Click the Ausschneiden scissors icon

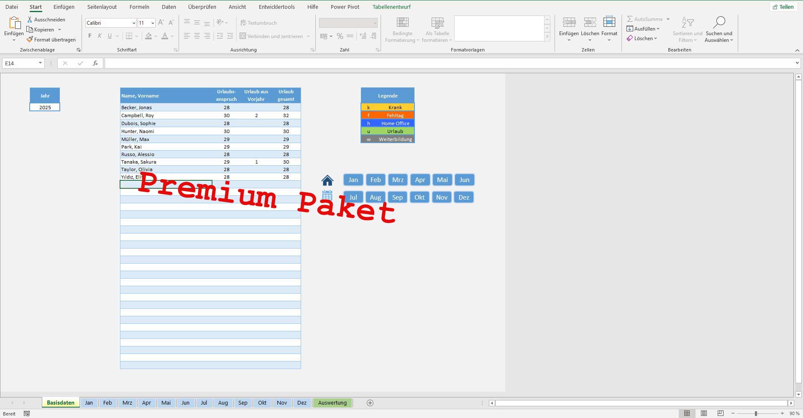[x=30, y=20]
